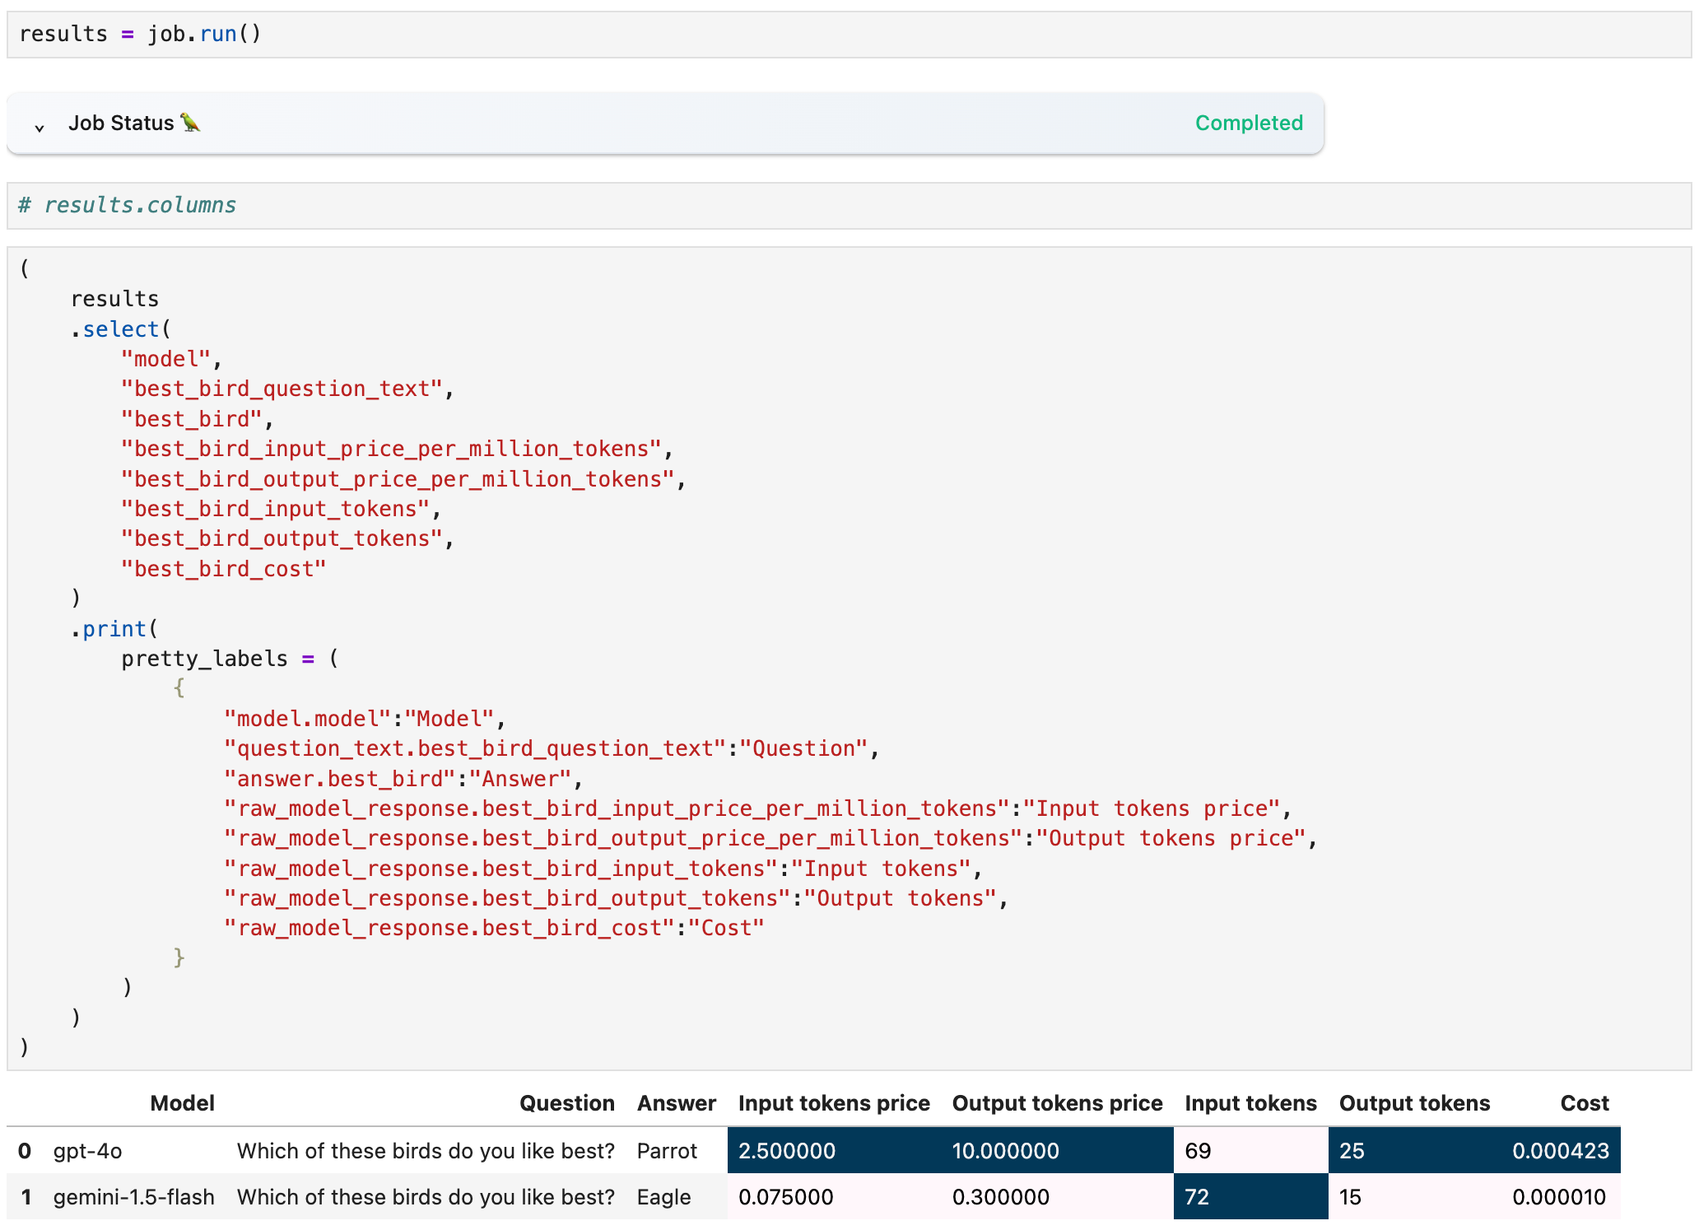The width and height of the screenshot is (1699, 1230).
Task: Click the cost value 0.000423
Action: (1561, 1151)
